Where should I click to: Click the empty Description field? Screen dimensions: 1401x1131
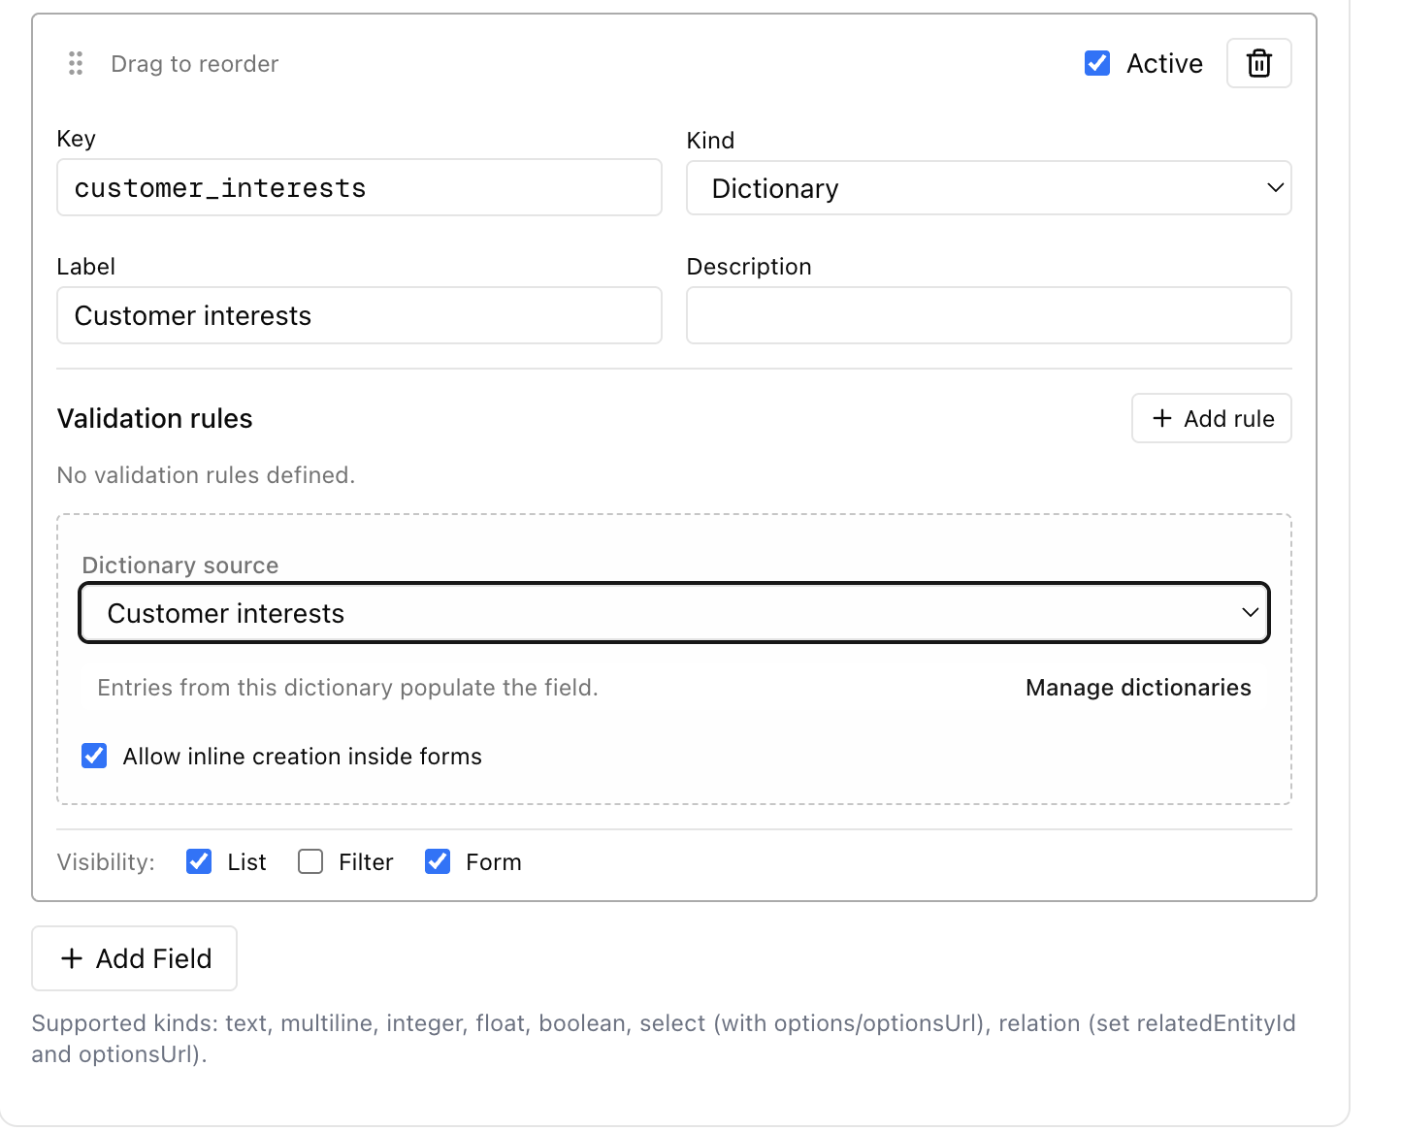989,315
